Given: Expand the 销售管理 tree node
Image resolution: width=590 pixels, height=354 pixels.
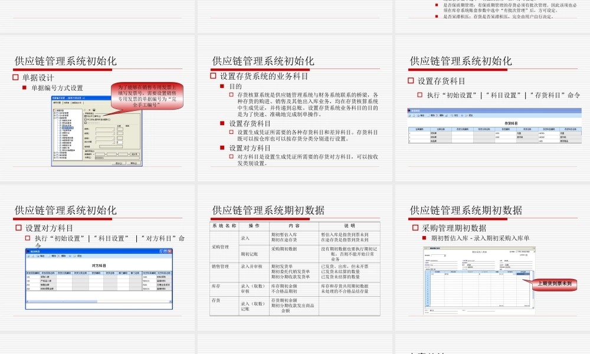Looking at the screenshot, I should tap(54, 116).
